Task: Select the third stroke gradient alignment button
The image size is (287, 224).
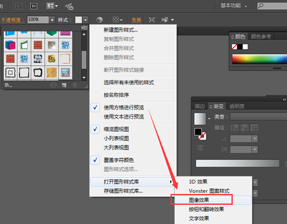Action: (254, 127)
